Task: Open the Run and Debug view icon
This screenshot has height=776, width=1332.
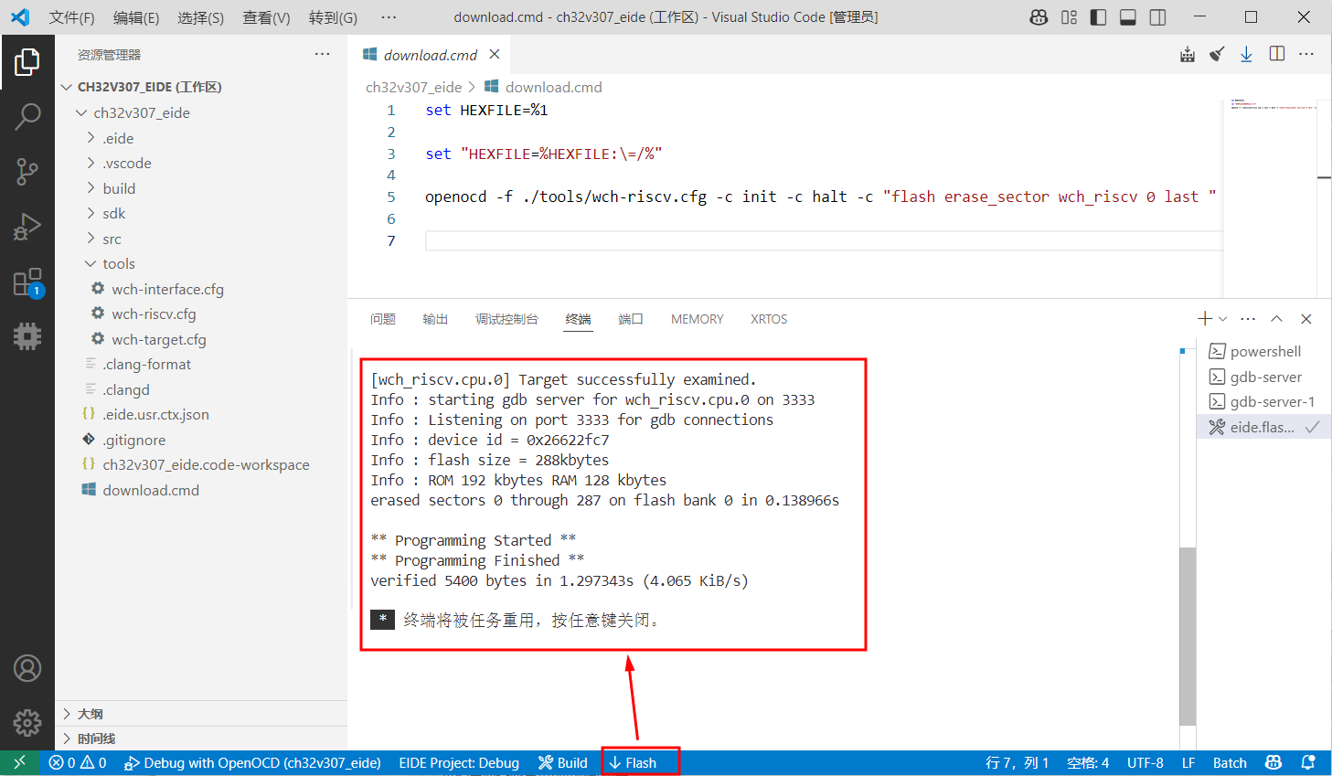Action: pos(27,226)
